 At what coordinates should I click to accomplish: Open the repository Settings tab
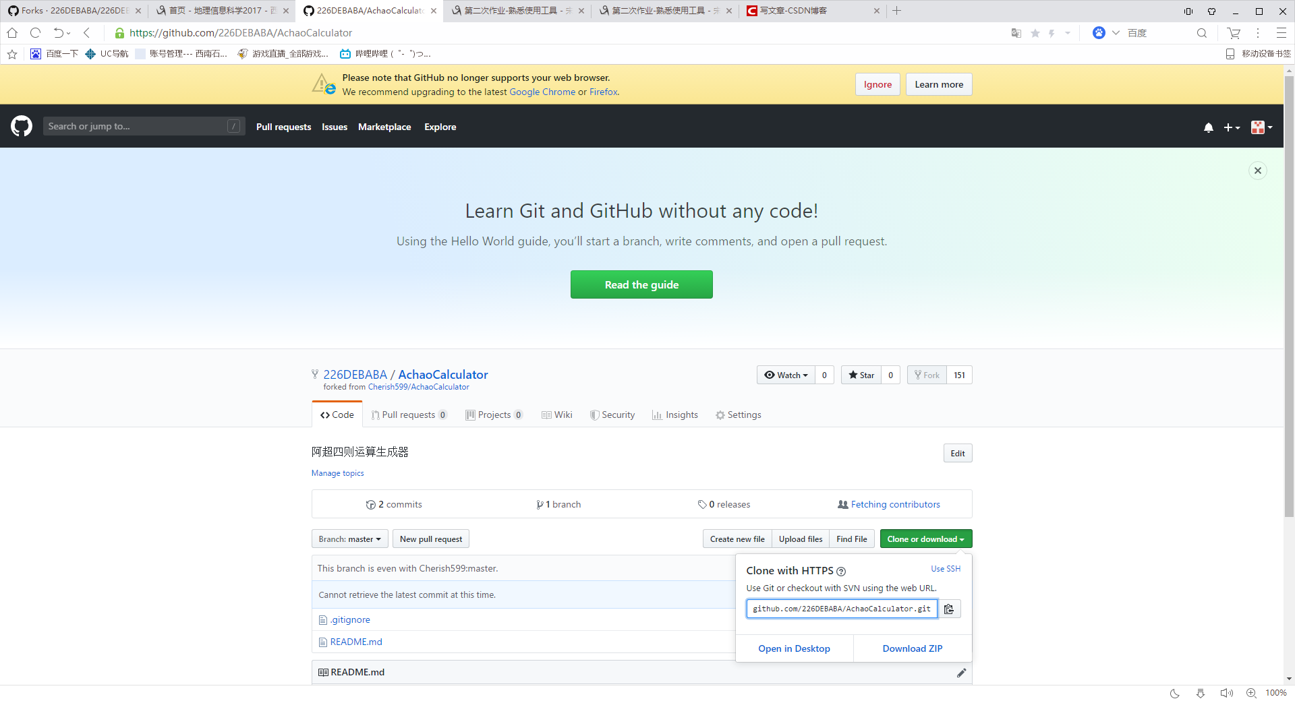point(738,415)
